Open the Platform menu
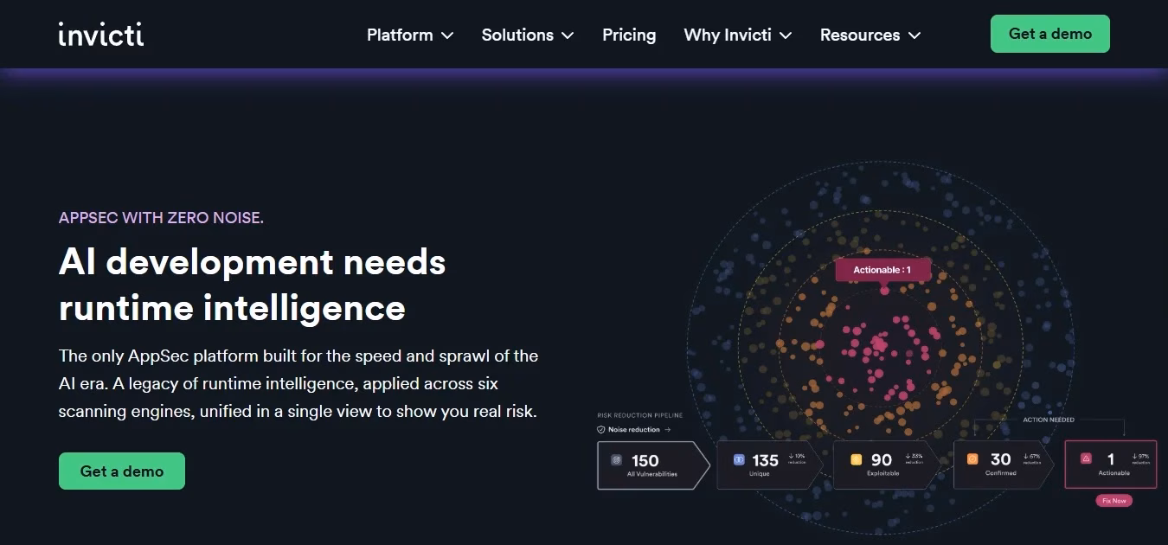The height and width of the screenshot is (545, 1168). [x=410, y=35]
